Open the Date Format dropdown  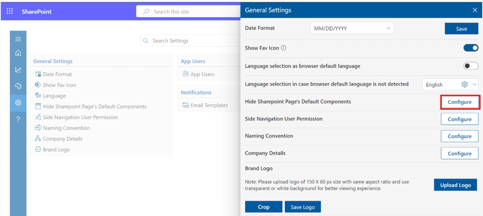click(x=352, y=29)
